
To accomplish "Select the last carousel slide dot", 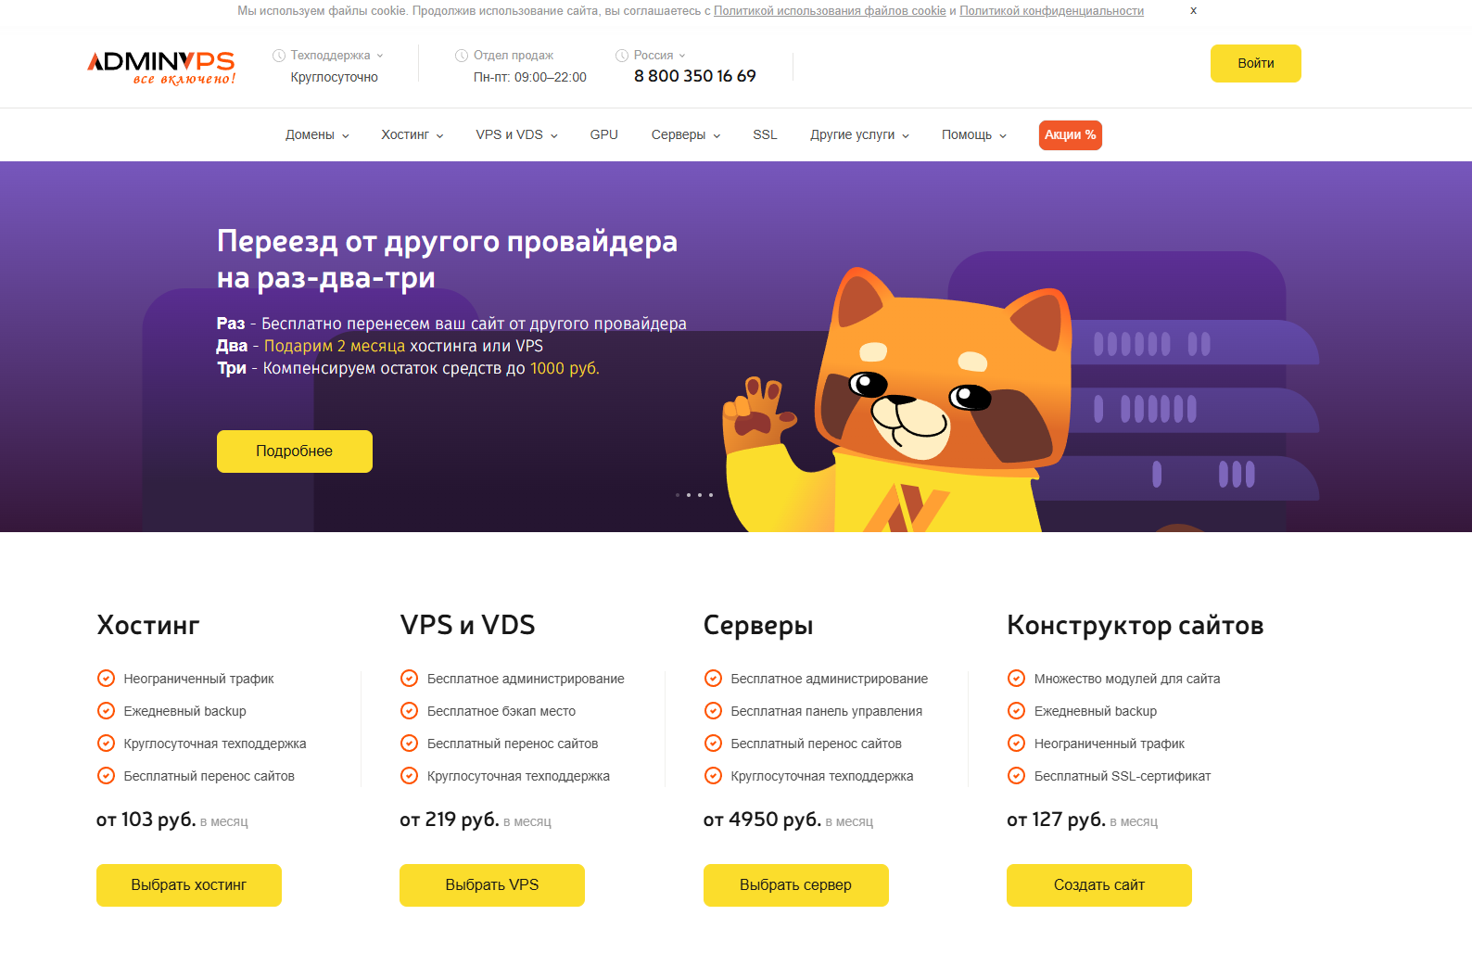I will point(711,495).
